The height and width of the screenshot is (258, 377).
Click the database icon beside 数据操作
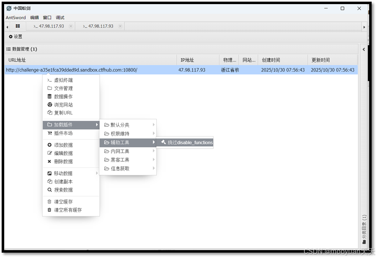pyautogui.click(x=49, y=96)
